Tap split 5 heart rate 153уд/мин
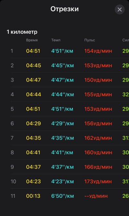The image size is (129, 216). pyautogui.click(x=98, y=109)
